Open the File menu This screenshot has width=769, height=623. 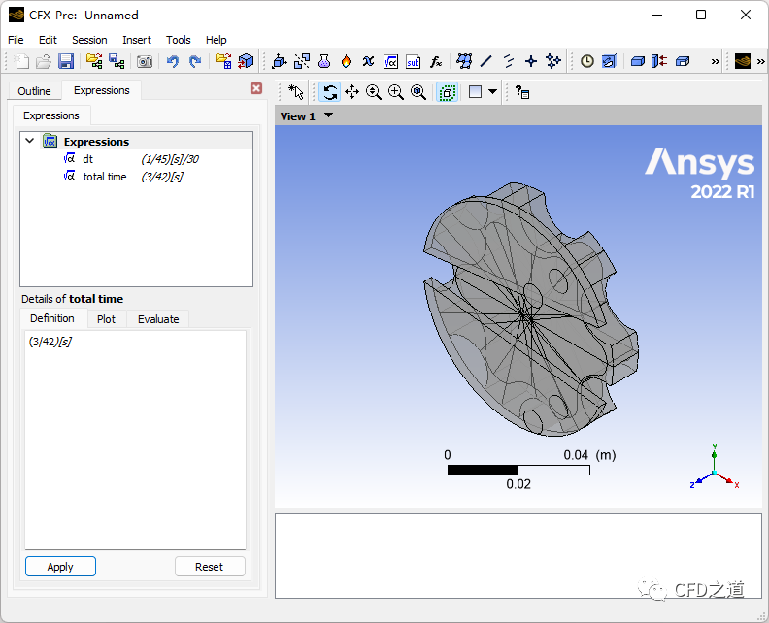click(16, 40)
